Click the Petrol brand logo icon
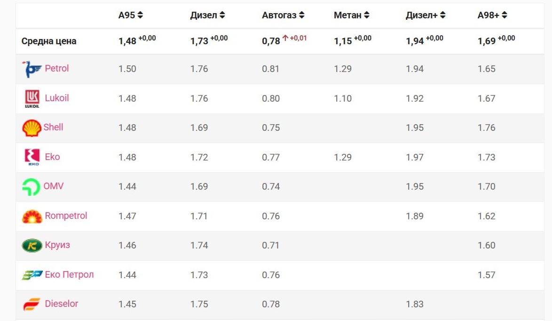Viewport: 552px width, 321px height. 32,69
